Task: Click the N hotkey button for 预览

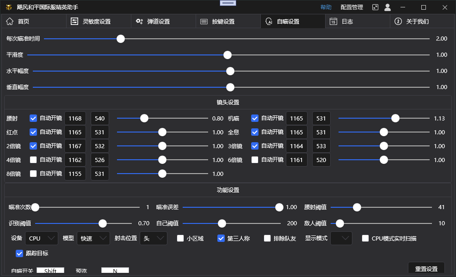Action: 115,271
